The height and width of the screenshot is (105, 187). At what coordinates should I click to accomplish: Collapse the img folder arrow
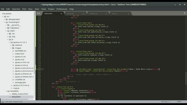pos(8,36)
